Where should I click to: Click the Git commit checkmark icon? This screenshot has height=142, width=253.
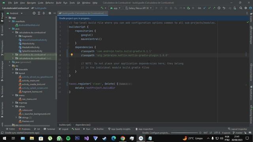(209, 8)
